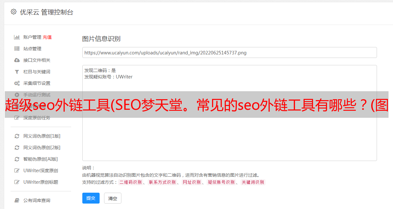Open 智能伪原创[AI版]
This screenshot has width=393, height=209.
coord(41,159)
